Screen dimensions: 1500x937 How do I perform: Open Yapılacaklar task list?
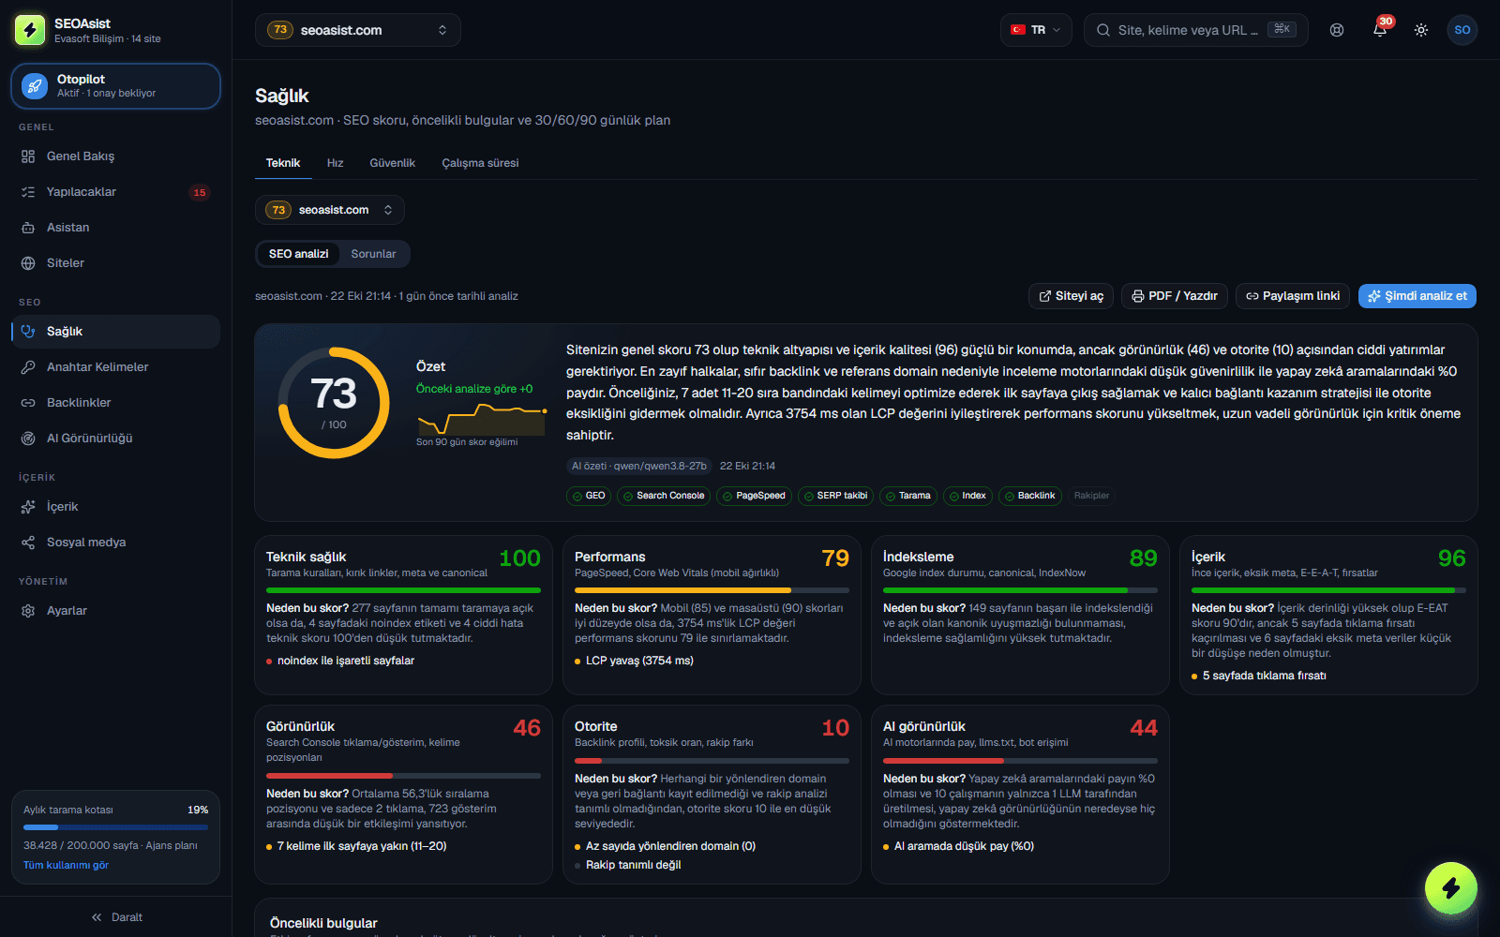click(x=115, y=192)
